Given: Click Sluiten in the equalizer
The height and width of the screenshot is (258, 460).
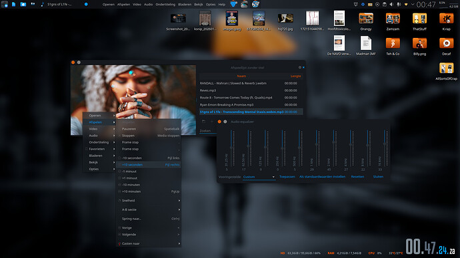Looking at the screenshot, I should [x=378, y=177].
